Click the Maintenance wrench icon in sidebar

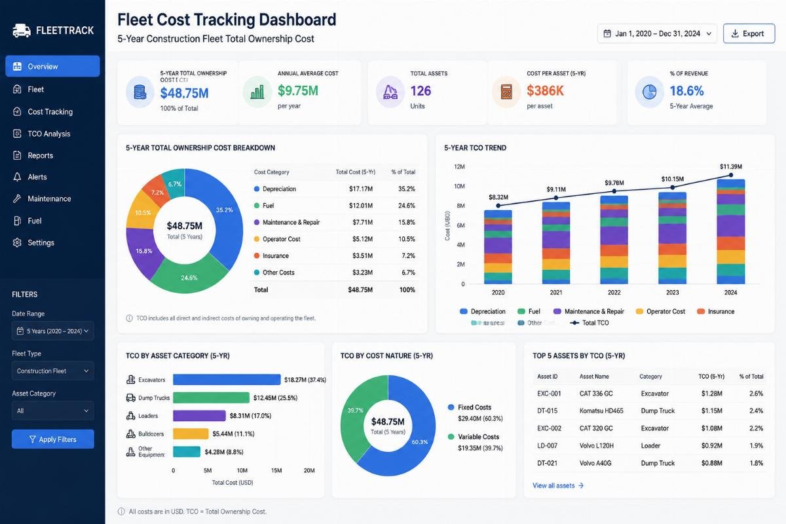coord(18,198)
